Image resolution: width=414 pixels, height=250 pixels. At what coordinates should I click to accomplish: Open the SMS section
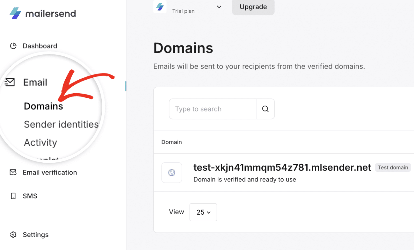tap(30, 196)
